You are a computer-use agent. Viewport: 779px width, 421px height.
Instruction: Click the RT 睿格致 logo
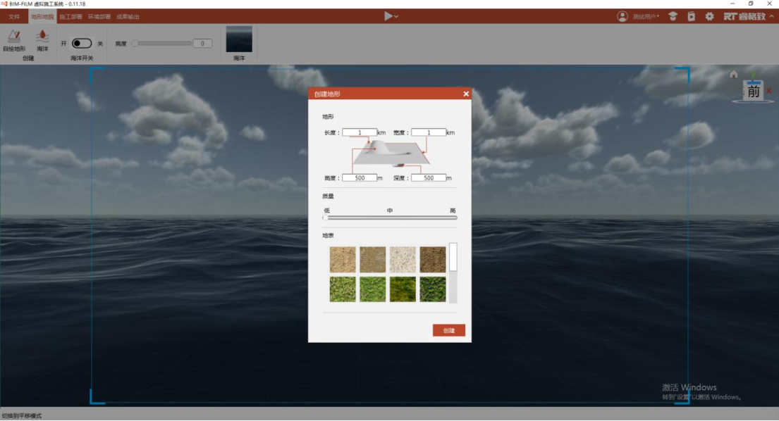click(x=744, y=16)
